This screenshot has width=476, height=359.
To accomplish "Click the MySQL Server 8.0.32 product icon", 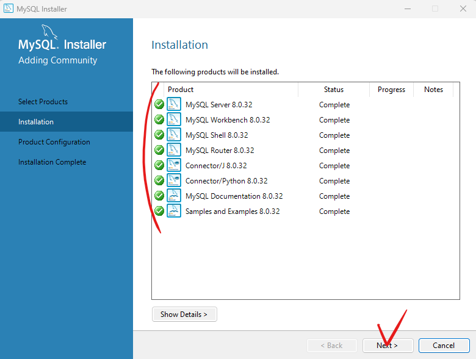I will coord(174,104).
